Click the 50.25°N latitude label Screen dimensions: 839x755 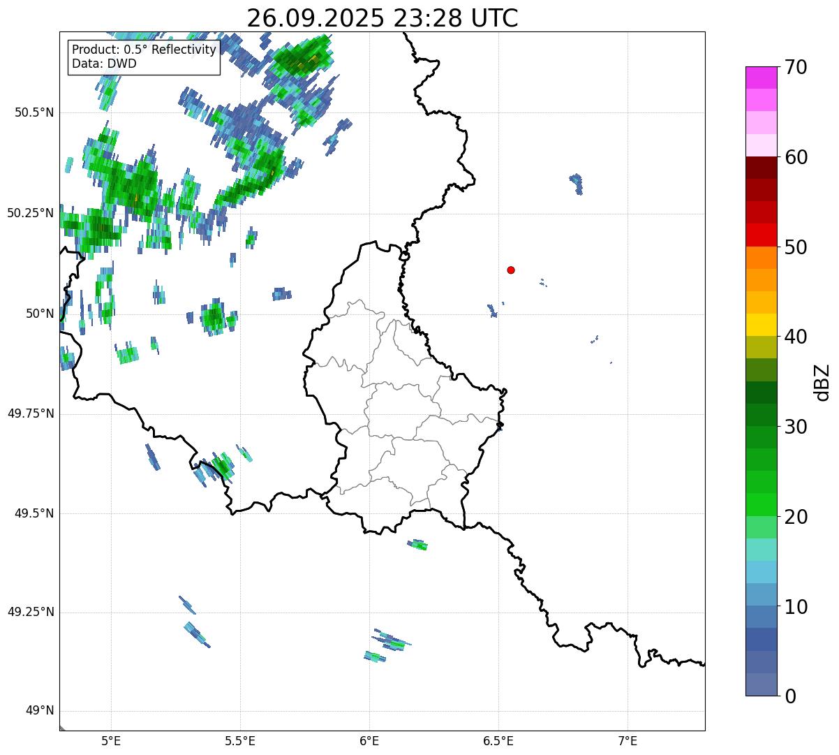tap(31, 213)
